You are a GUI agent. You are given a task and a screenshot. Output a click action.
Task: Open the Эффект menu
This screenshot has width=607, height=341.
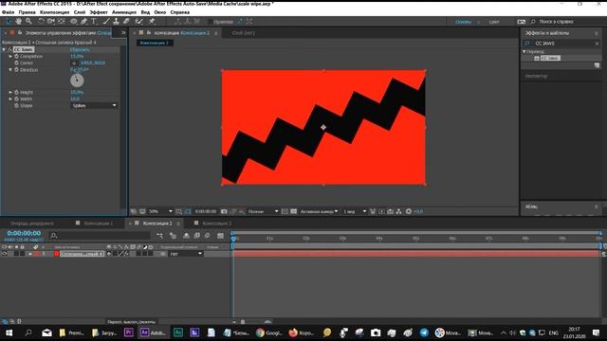click(x=99, y=12)
